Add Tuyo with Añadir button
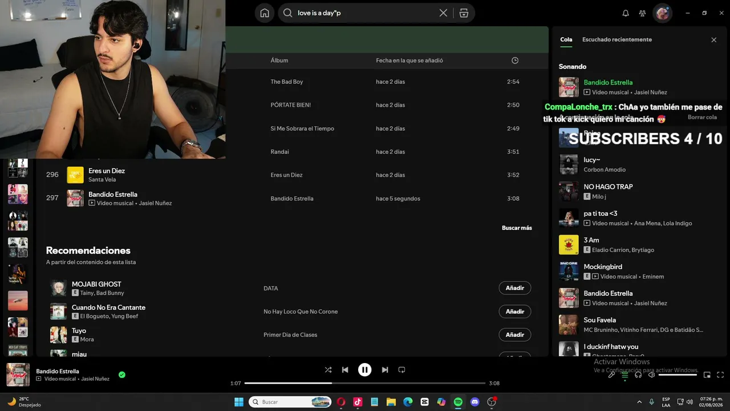The height and width of the screenshot is (411, 730). [x=515, y=335]
